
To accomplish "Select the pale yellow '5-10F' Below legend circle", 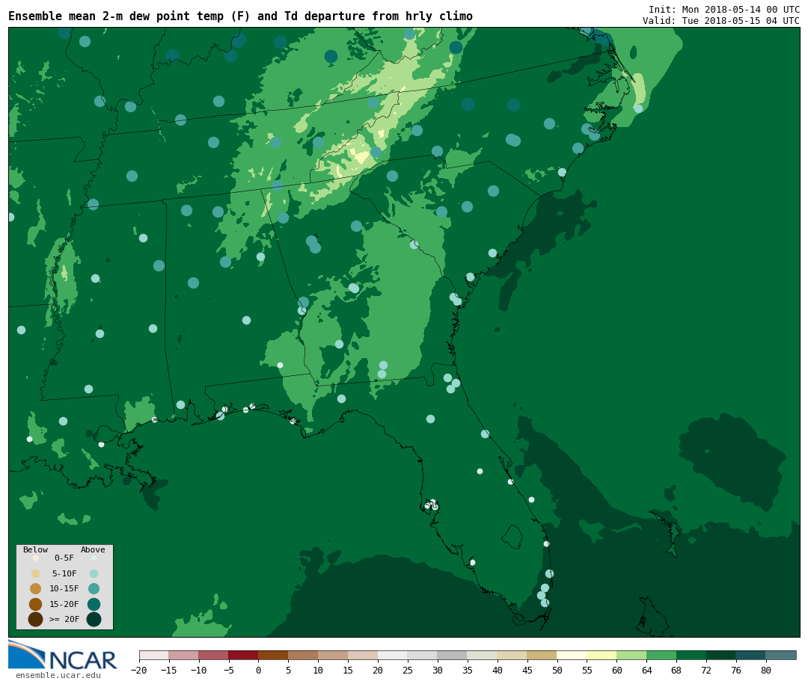I will (35, 573).
